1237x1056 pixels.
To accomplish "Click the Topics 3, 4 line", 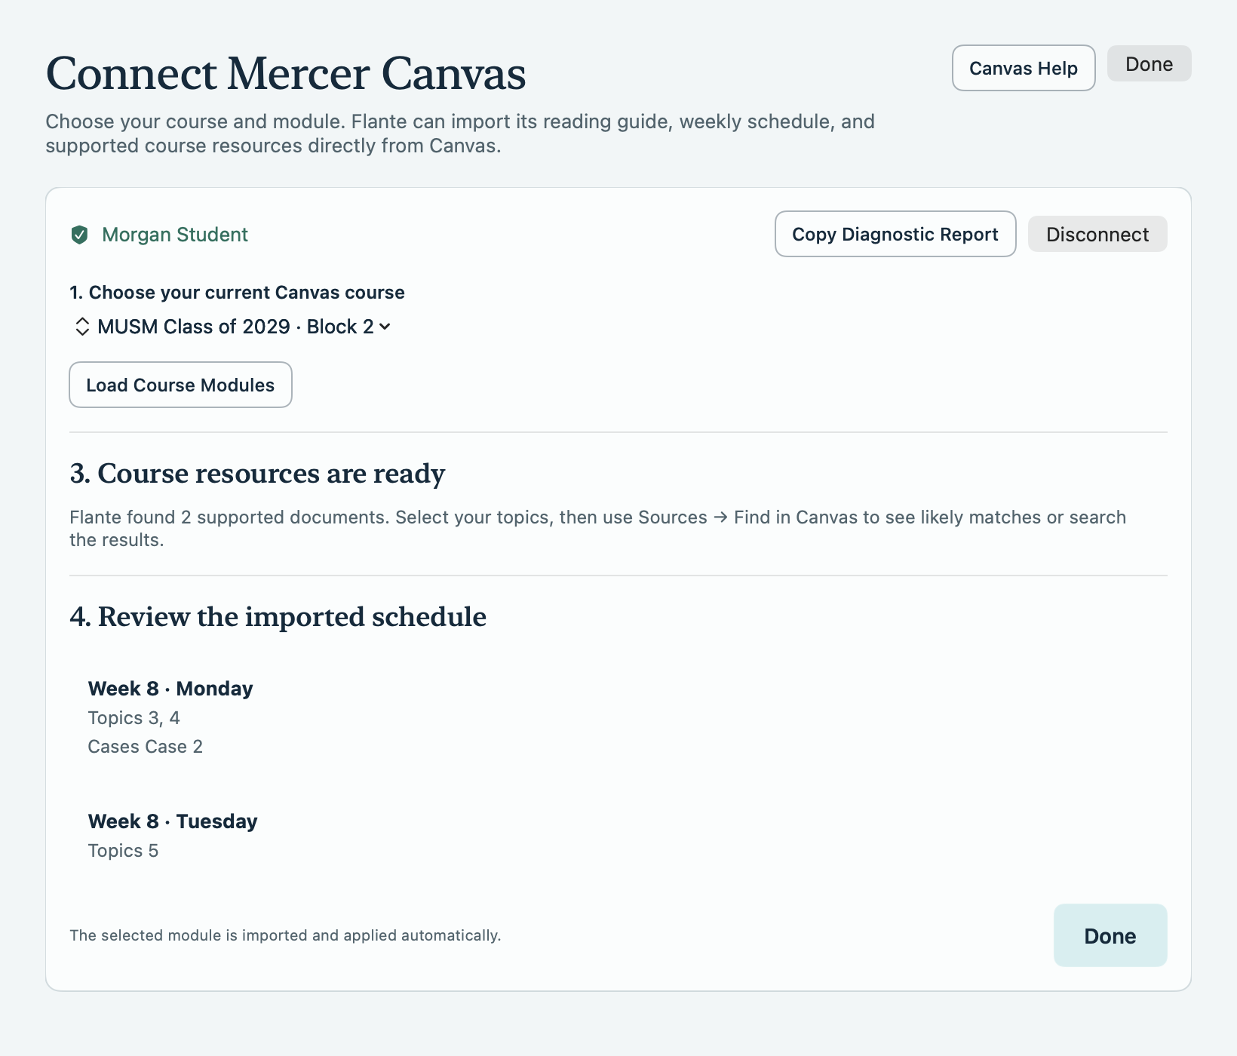I will click(x=134, y=718).
